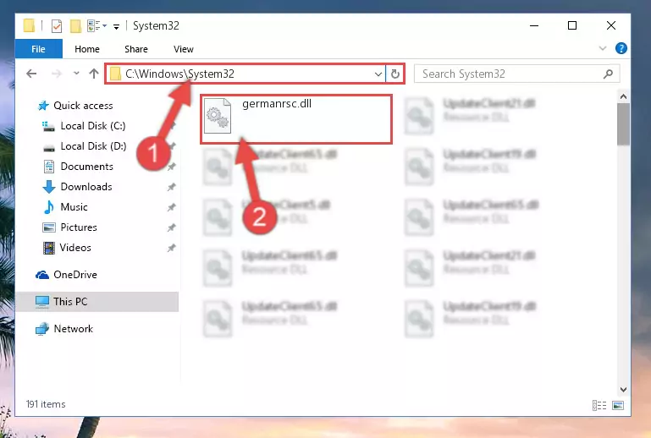Switch to Details view icon in status bar
Image resolution: width=651 pixels, height=438 pixels.
[599, 405]
